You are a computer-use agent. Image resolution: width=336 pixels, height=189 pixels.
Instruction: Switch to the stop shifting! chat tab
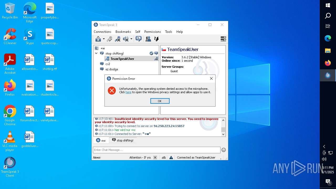click(x=123, y=140)
